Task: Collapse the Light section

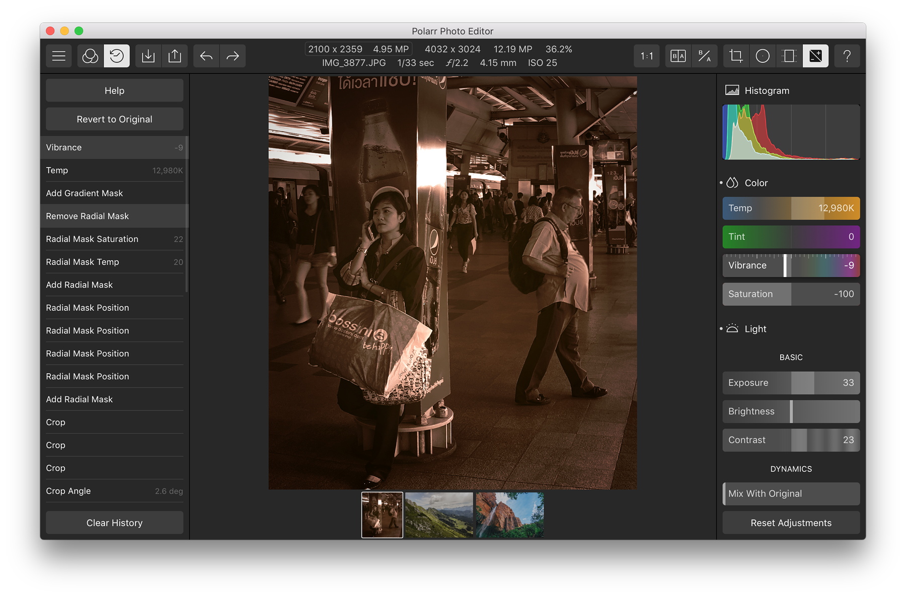Action: [x=755, y=329]
